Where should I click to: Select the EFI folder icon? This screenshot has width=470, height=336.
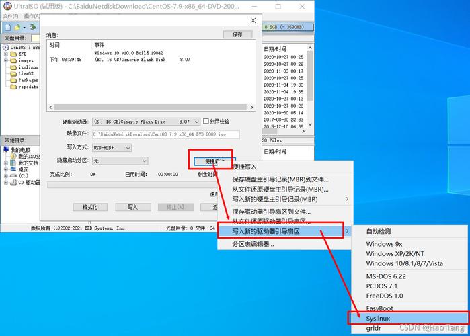pyautogui.click(x=13, y=54)
